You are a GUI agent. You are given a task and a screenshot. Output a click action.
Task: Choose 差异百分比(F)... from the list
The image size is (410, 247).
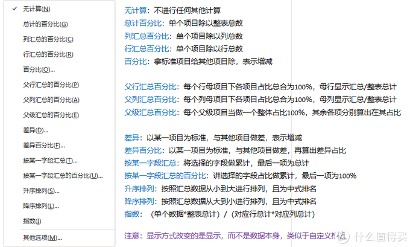[x=44, y=146]
